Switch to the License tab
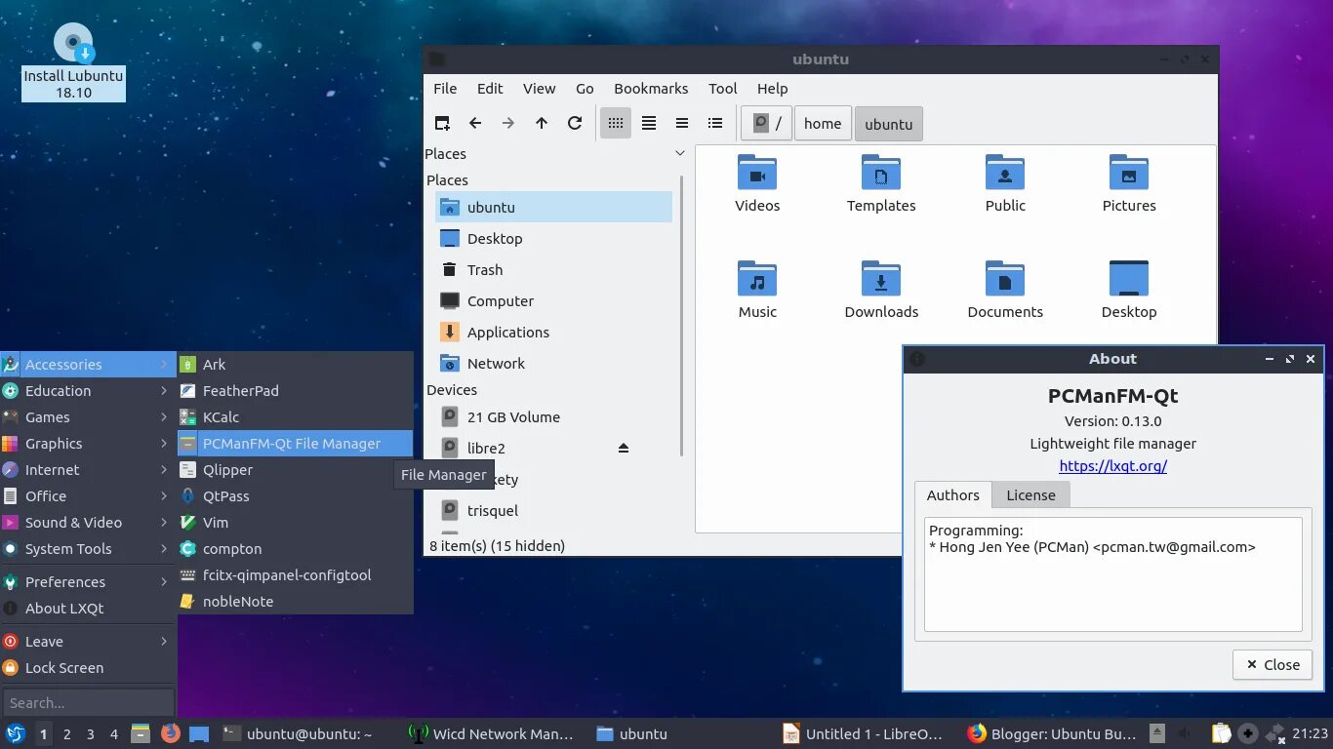Image resolution: width=1333 pixels, height=749 pixels. pyautogui.click(x=1030, y=495)
